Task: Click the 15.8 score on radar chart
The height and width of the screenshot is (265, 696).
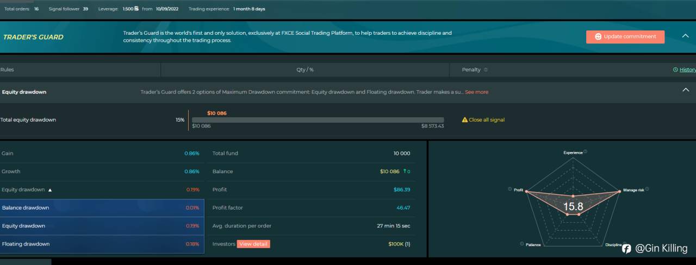Action: point(573,206)
